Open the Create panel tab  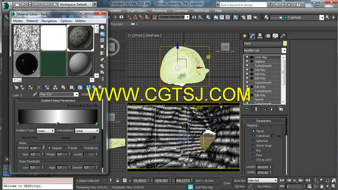click(x=245, y=36)
